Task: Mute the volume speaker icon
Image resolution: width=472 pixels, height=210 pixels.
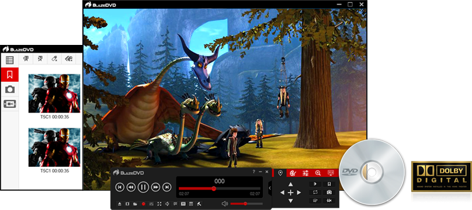Action: (x=224, y=204)
